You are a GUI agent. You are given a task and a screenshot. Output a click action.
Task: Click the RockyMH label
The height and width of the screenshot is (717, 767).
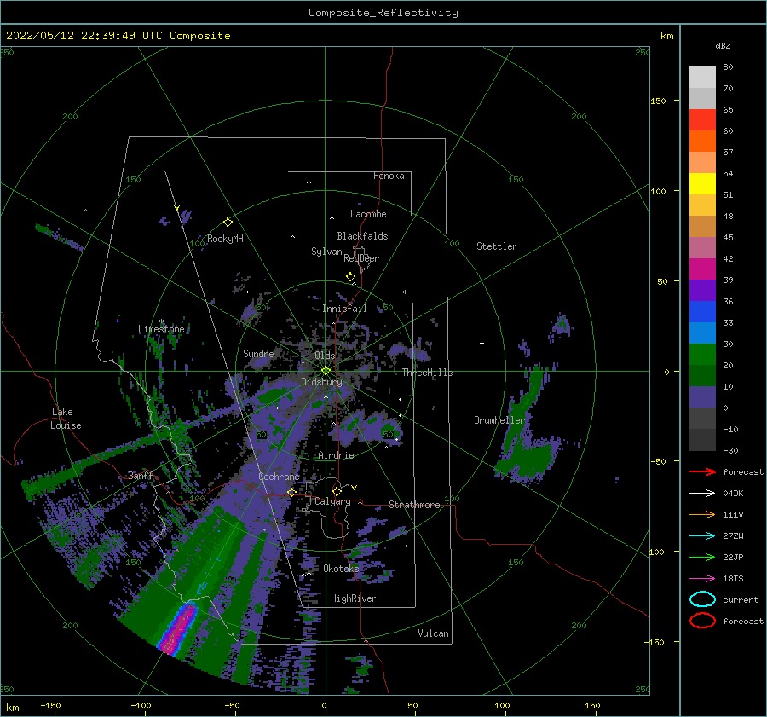225,239
